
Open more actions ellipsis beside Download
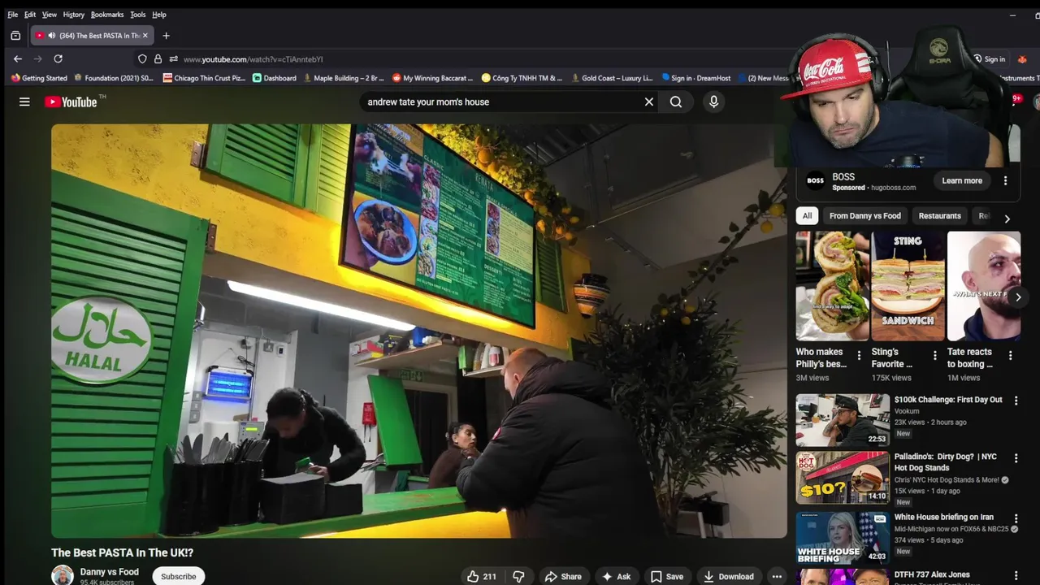[777, 576]
